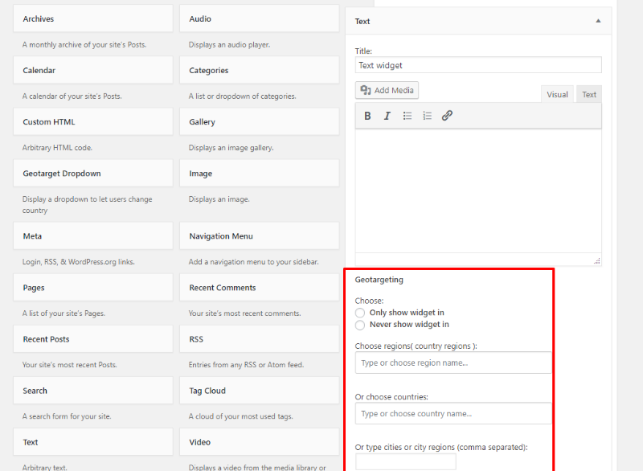Select the Calendar widget

pyautogui.click(x=92, y=70)
